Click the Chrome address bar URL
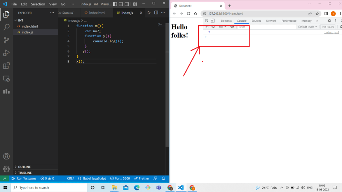 [225, 14]
